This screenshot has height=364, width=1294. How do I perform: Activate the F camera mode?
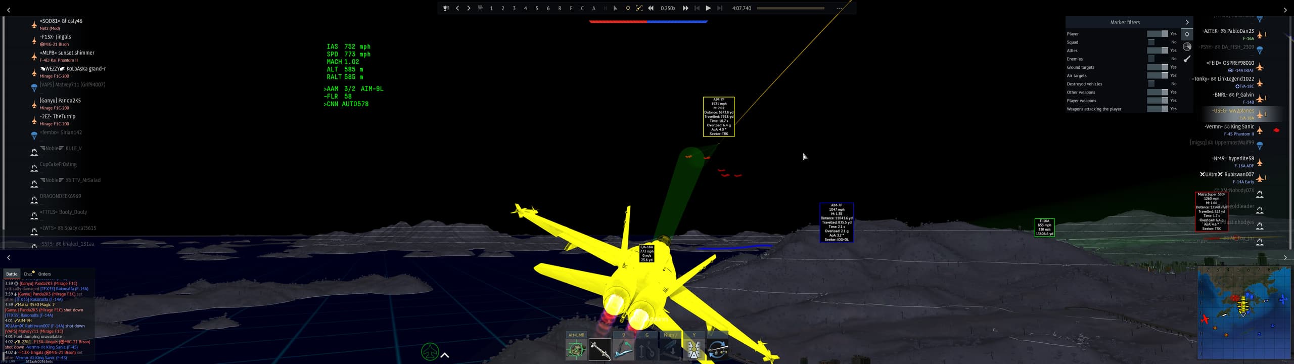pyautogui.click(x=571, y=8)
